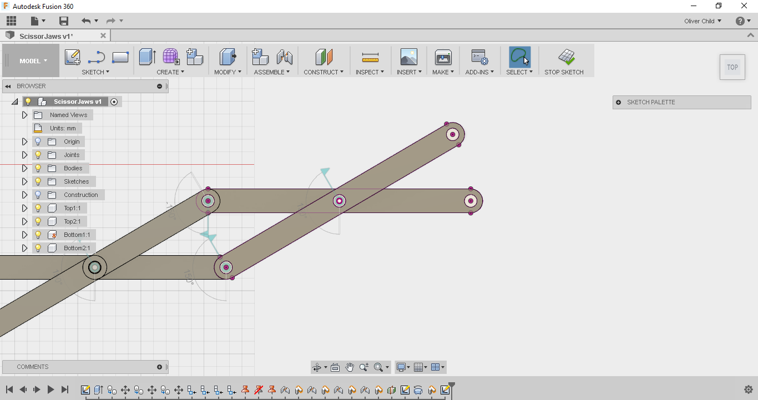Show the Construction folder via bulb

coord(38,195)
